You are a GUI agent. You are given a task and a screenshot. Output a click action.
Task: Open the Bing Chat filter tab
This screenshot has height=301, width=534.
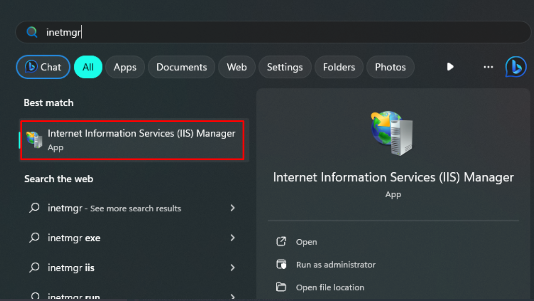pos(43,67)
